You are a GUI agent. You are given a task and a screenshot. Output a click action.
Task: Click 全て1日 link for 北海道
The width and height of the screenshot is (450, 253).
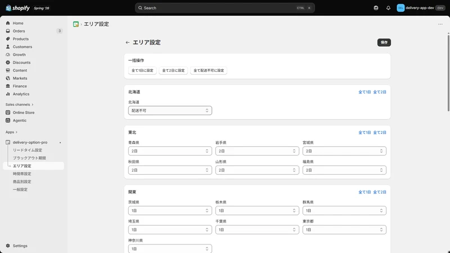364,92
